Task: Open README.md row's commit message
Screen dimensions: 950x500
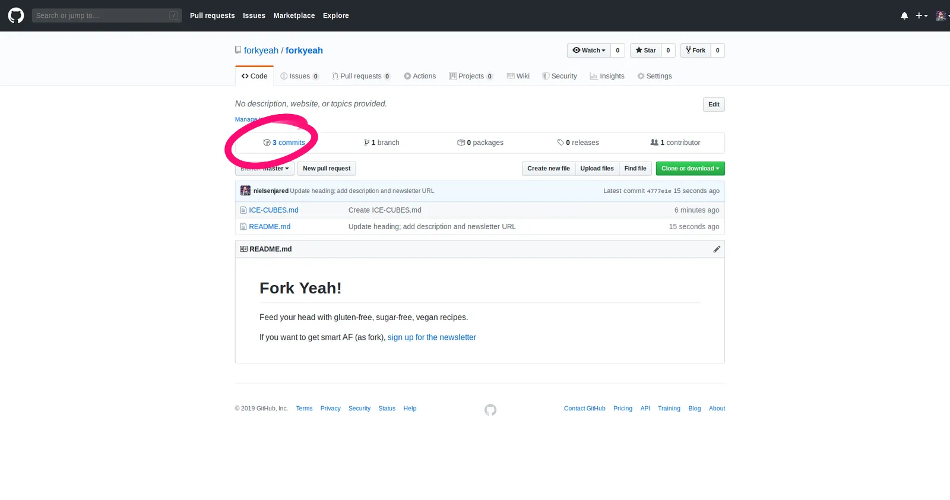Action: (432, 227)
